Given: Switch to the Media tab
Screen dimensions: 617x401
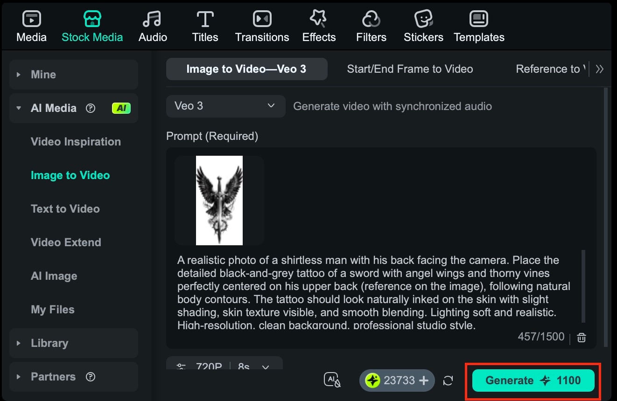Looking at the screenshot, I should 31,25.
